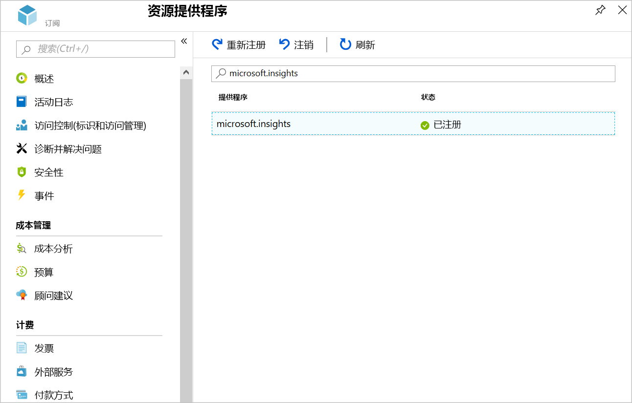Viewport: 632px width, 403px height.
Task: Select the microsoft.insights provider row
Action: pos(413,124)
